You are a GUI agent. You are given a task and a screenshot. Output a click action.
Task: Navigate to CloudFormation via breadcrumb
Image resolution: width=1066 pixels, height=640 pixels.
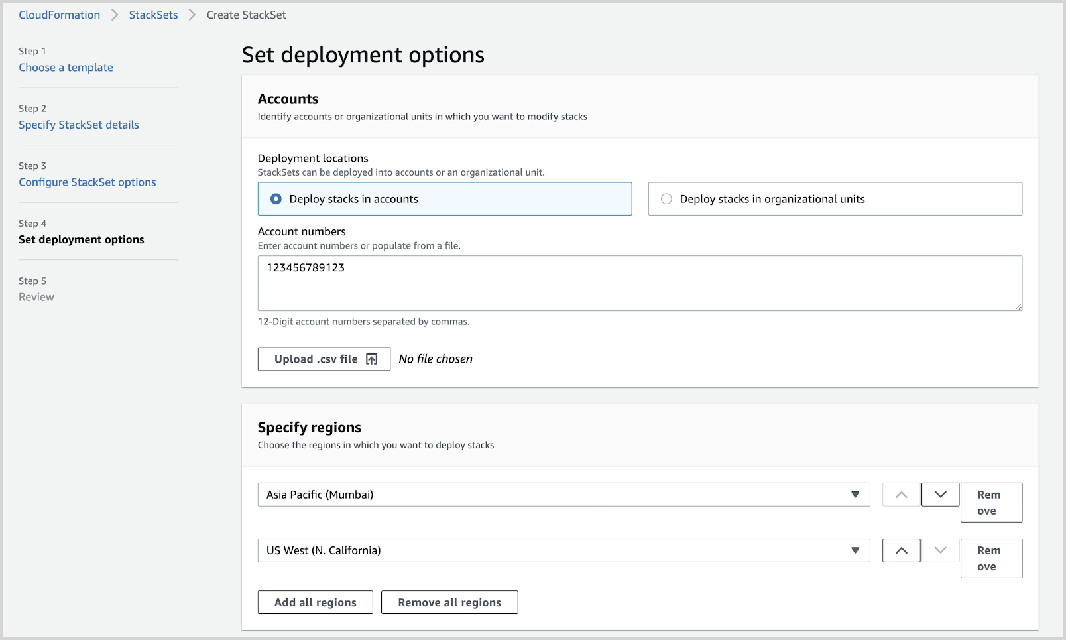click(x=59, y=14)
